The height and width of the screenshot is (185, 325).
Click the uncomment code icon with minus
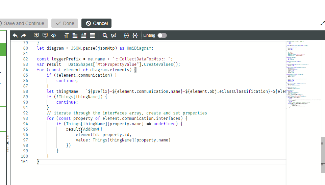point(45,35)
